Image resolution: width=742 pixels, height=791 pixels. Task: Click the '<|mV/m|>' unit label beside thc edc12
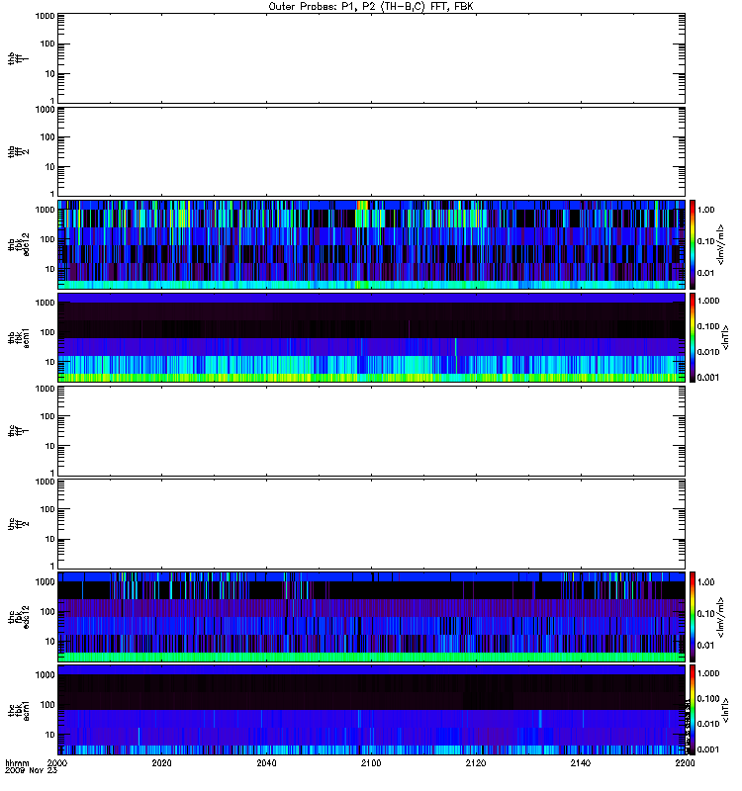click(x=720, y=617)
